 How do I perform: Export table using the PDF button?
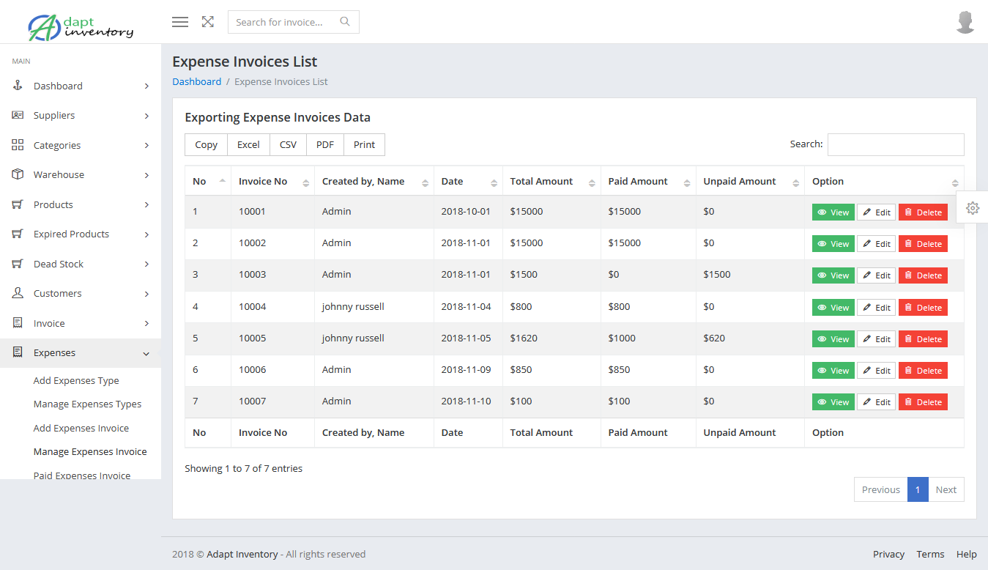tap(325, 145)
